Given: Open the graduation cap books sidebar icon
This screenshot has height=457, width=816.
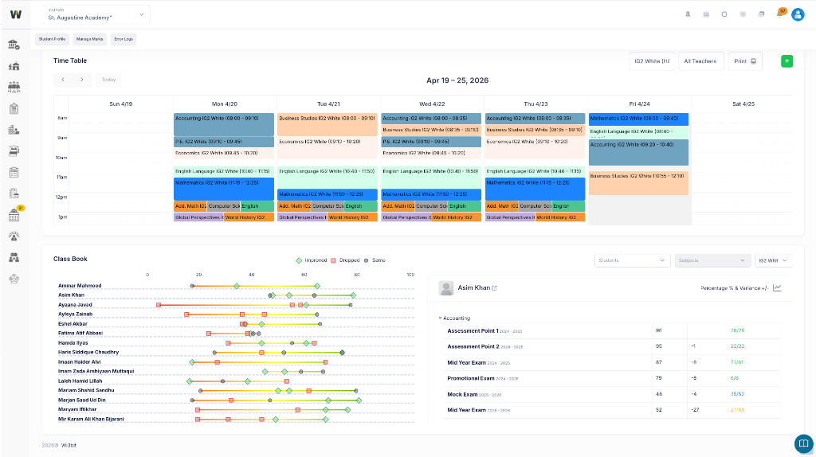Looking at the screenshot, I should 14,150.
